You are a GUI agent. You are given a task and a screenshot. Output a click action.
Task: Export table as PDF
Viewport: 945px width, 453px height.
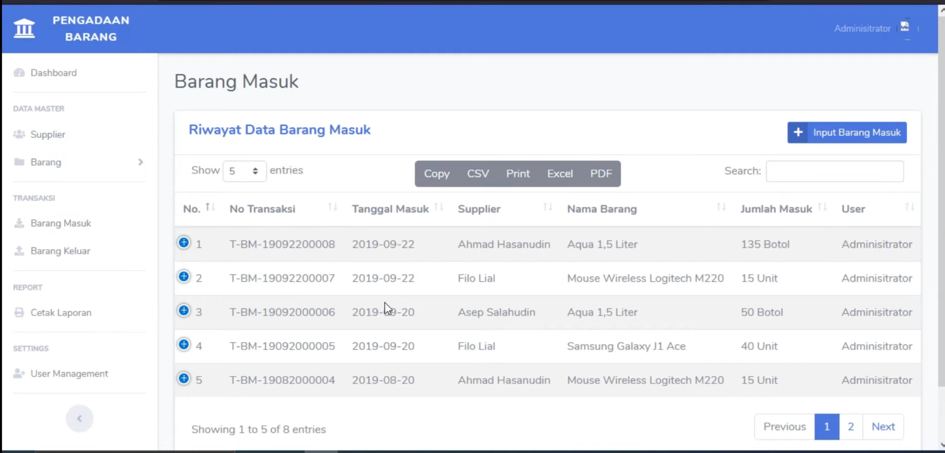pyautogui.click(x=601, y=174)
